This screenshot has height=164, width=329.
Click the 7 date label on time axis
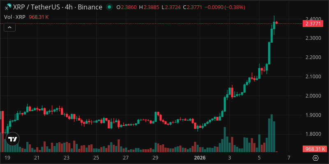pyautogui.click(x=289, y=157)
